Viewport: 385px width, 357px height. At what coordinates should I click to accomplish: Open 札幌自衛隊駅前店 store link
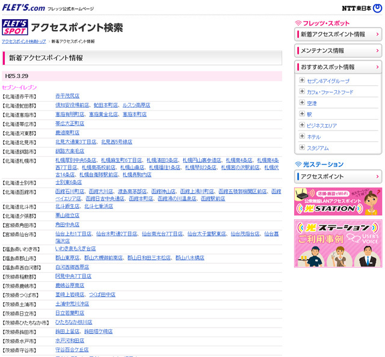99,175
